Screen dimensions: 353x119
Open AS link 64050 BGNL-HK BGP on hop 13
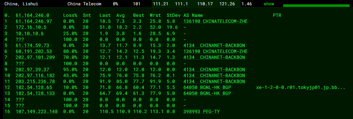[x=207, y=93]
